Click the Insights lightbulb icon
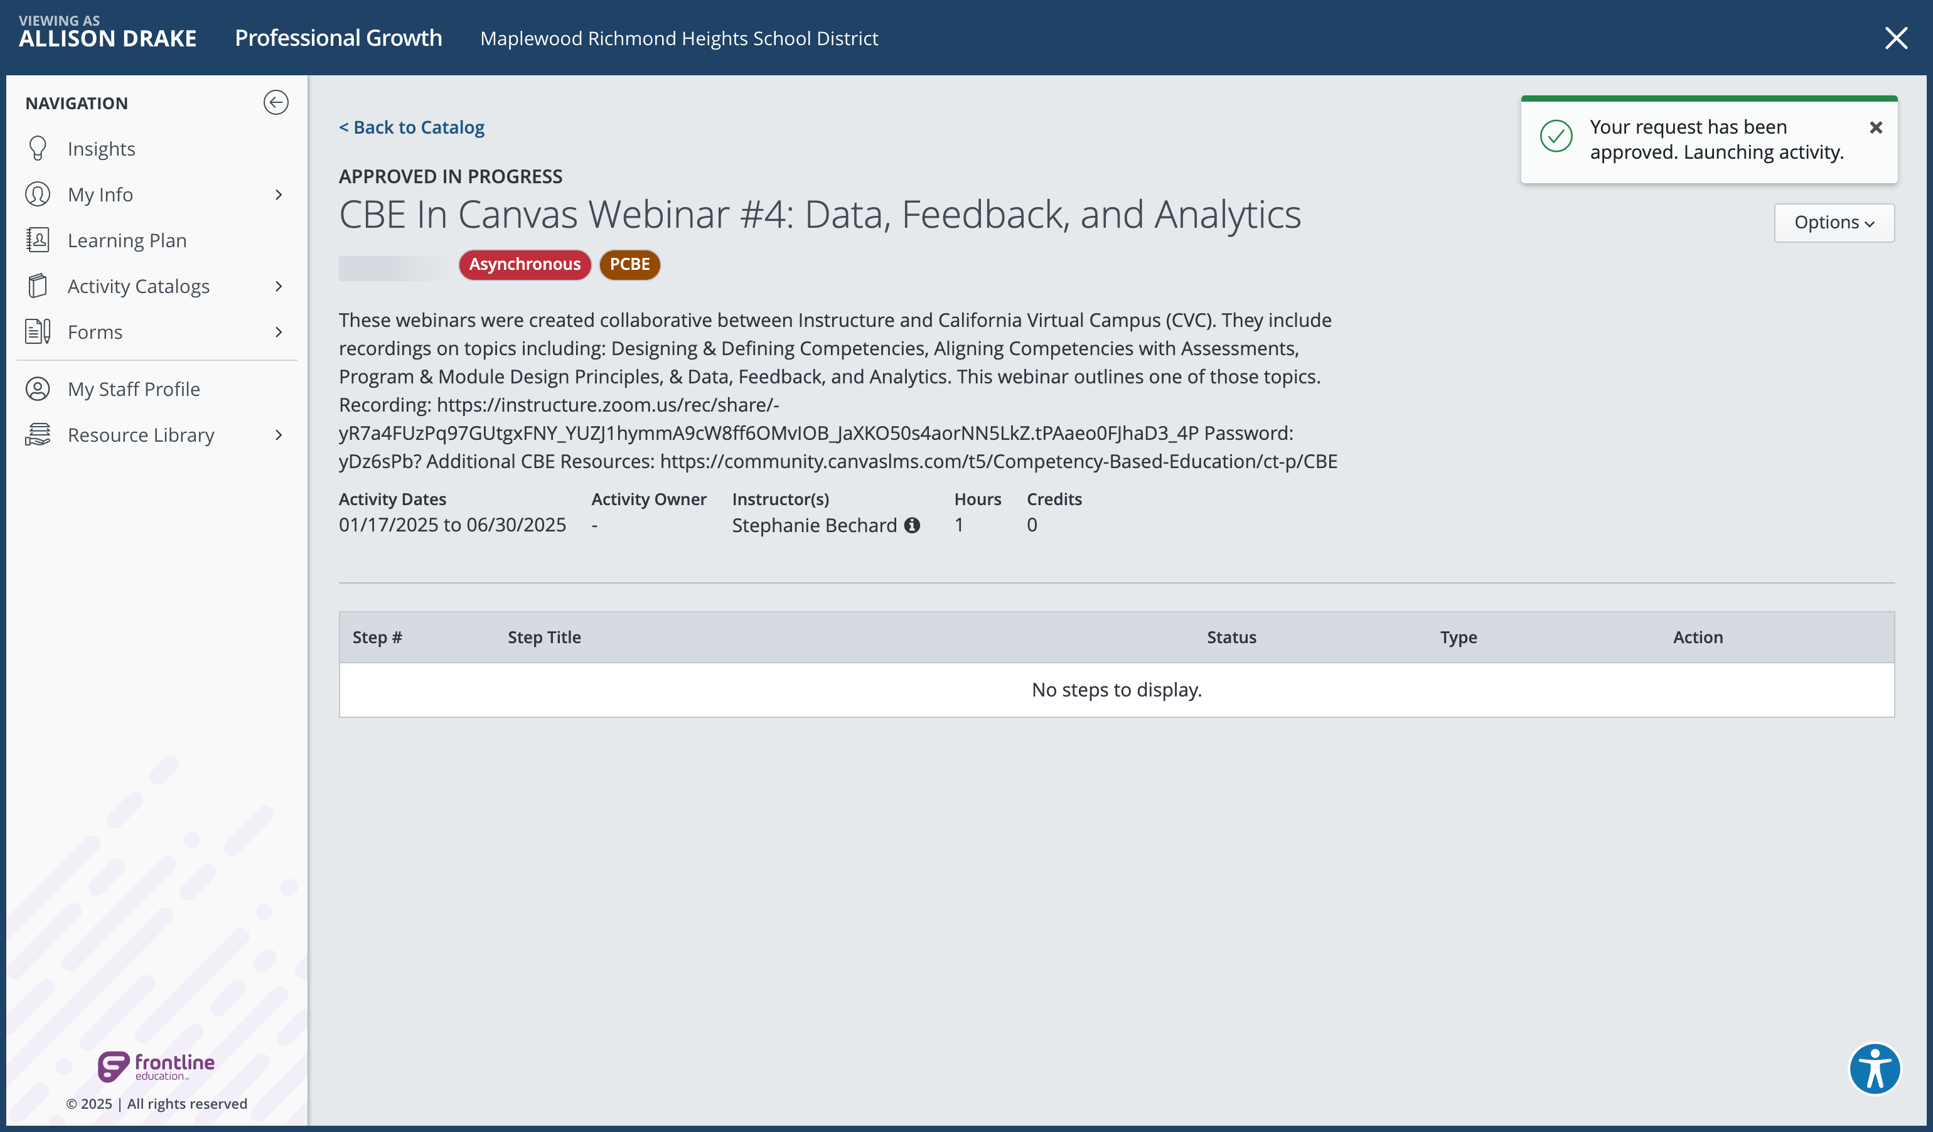 (x=38, y=149)
